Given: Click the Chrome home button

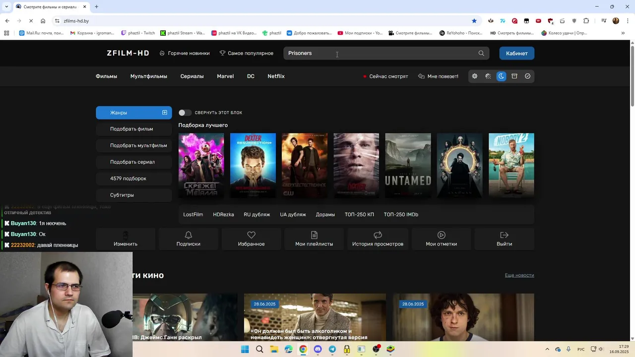Looking at the screenshot, I should (x=43, y=21).
